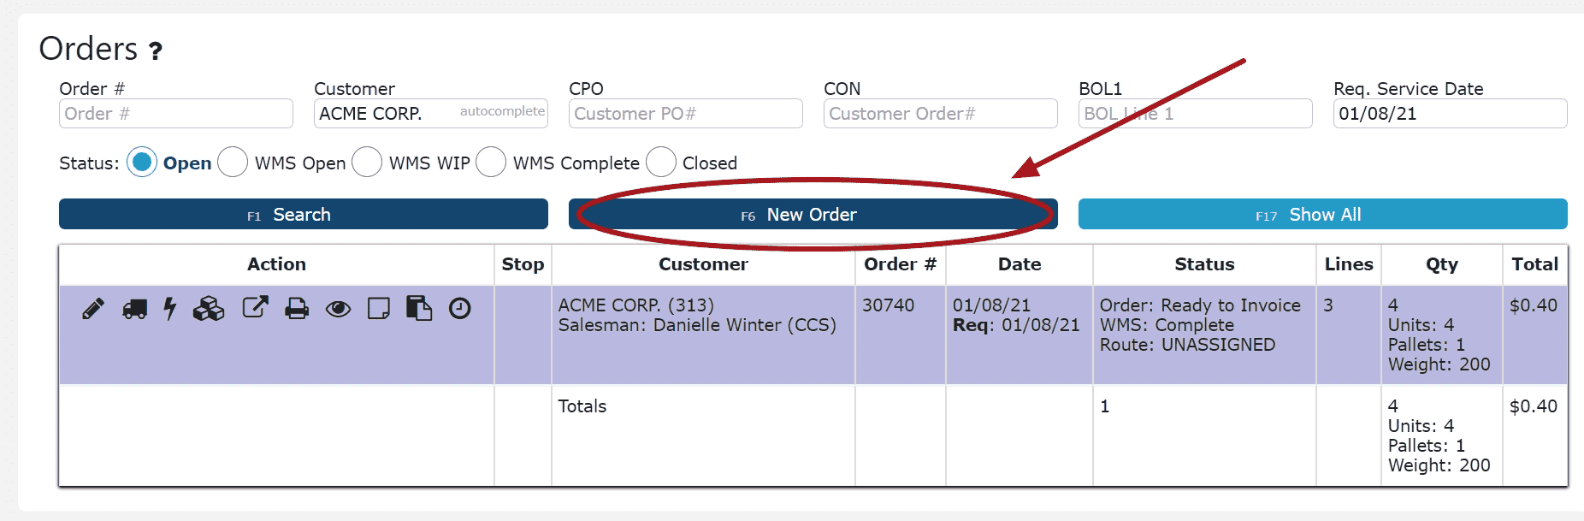
Task: Select the WMS Open status radio button
Action: pyautogui.click(x=233, y=162)
